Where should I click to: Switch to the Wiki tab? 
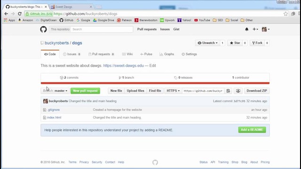click(x=127, y=54)
